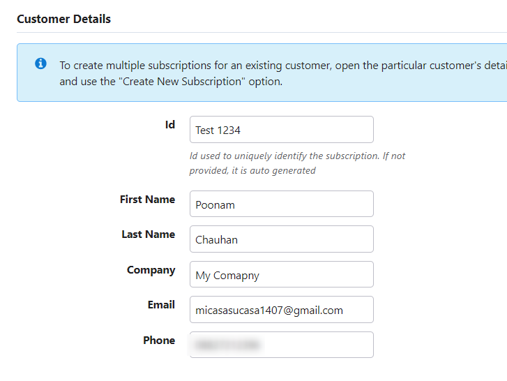Place cursor in the Company field
The height and width of the screenshot is (381, 507).
click(x=281, y=275)
